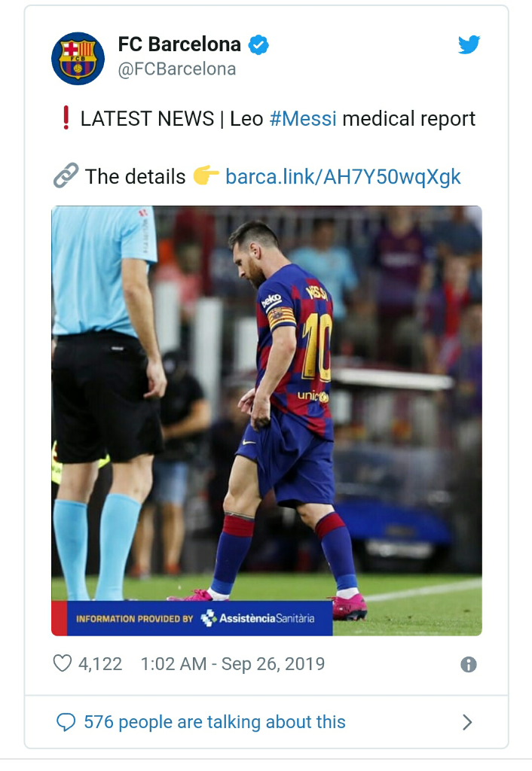Open the #Messi hashtag
The width and height of the screenshot is (532, 771).
(x=303, y=118)
